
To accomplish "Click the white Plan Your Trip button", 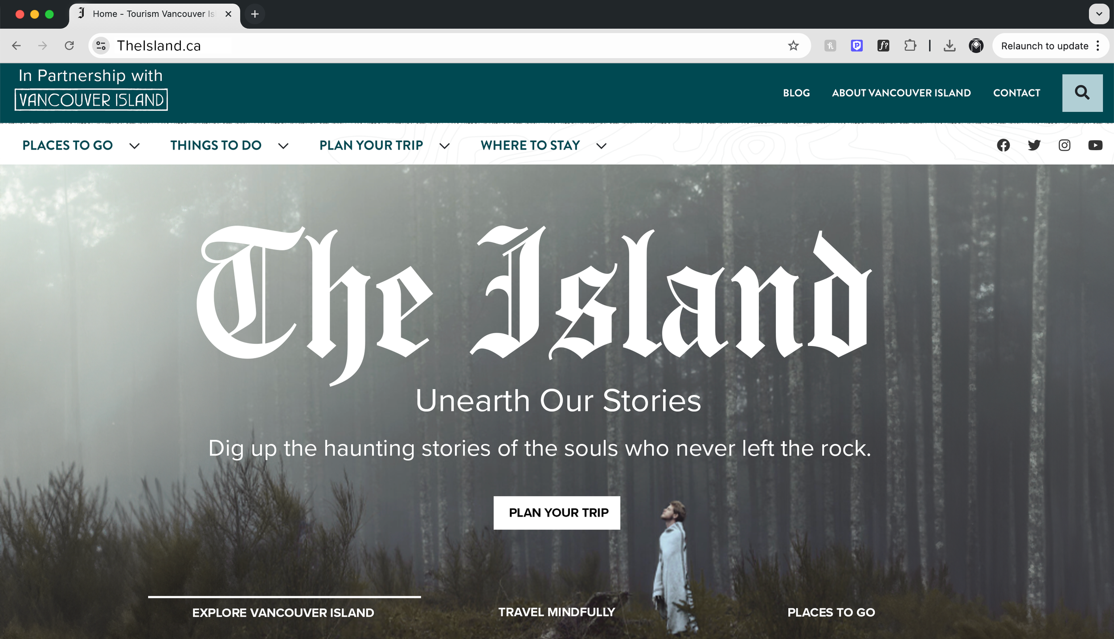I will (557, 513).
